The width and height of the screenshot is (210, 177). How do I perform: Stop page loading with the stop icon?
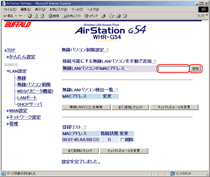pyautogui.click(x=30, y=16)
